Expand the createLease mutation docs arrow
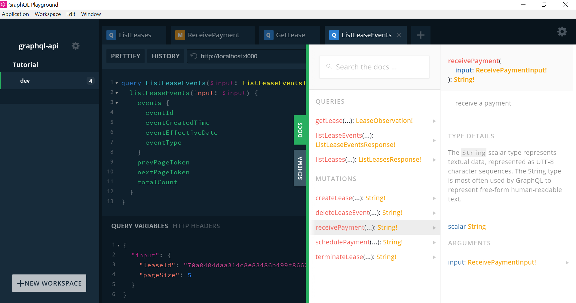The image size is (576, 303). pos(434,198)
